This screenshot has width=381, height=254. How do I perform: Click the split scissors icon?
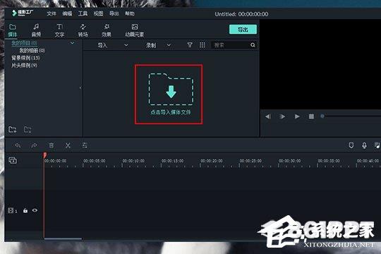(68, 145)
